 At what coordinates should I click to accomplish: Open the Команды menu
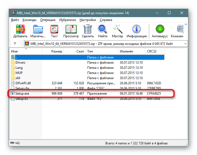(29, 20)
